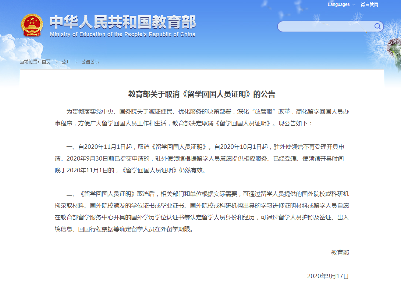The height and width of the screenshot is (284, 401).
Task: Click the 中华人民共和国教育部 site title
Action: click(123, 22)
